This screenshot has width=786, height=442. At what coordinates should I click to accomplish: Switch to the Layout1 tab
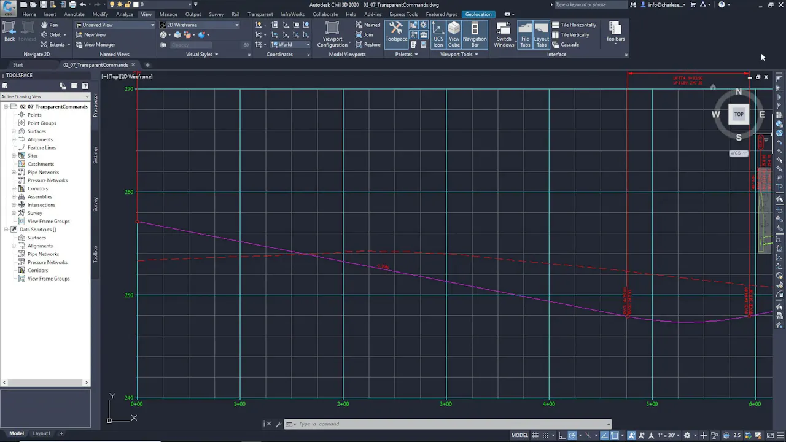(x=41, y=433)
